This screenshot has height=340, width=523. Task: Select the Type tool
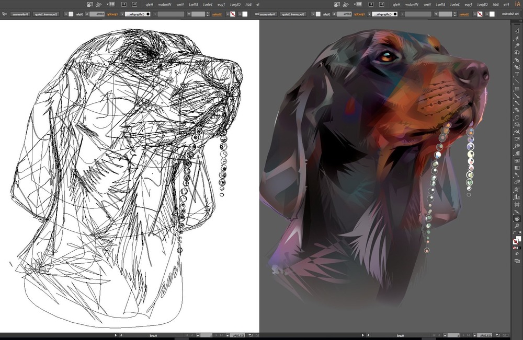(x=517, y=75)
